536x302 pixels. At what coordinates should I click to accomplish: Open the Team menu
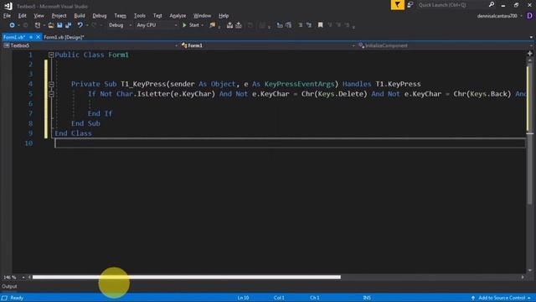[x=120, y=16]
